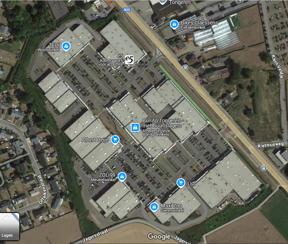
Task: Click the TEDi Woonwinkel shop pin
Action: (x=66, y=46)
